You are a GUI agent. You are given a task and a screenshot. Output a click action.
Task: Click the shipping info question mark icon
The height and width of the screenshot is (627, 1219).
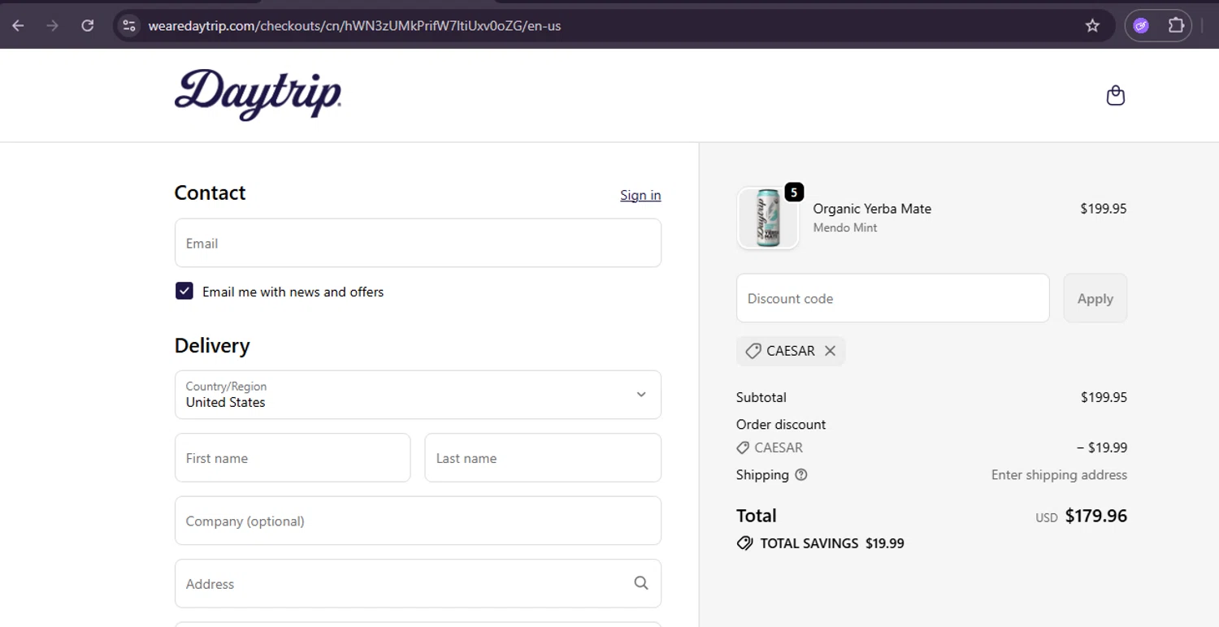coord(801,475)
